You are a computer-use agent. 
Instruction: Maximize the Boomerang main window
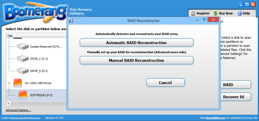click(x=247, y=5)
